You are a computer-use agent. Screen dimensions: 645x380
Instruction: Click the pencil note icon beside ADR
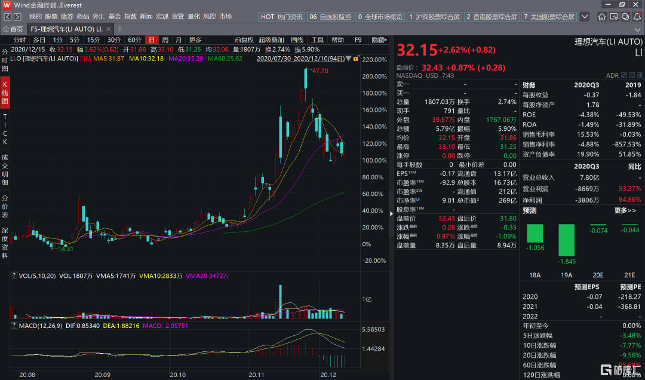pos(624,75)
